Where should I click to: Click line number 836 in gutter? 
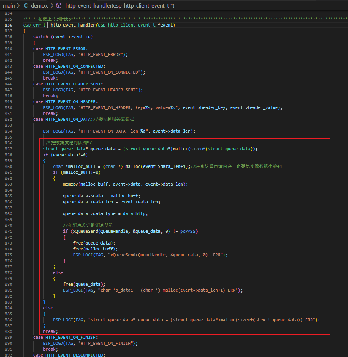[x=8, y=25]
